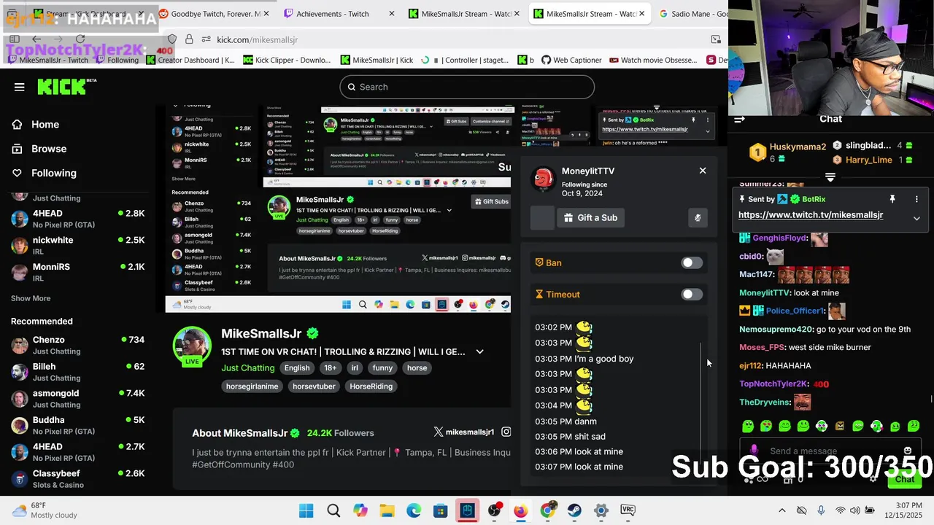
Task: Switch to Goodbye Twitch, Forever tab
Action: pos(215,14)
